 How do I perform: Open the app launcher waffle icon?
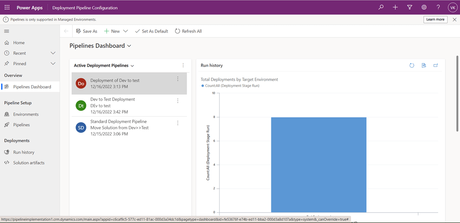[7, 8]
